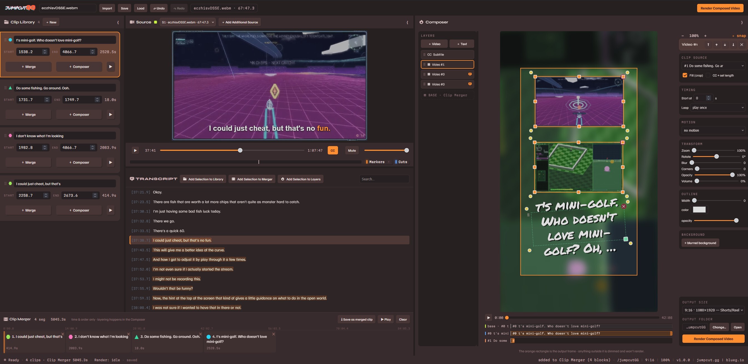748x364 pixels.
Task: Click the Video #1 layer grid icon
Action: pyautogui.click(x=429, y=65)
